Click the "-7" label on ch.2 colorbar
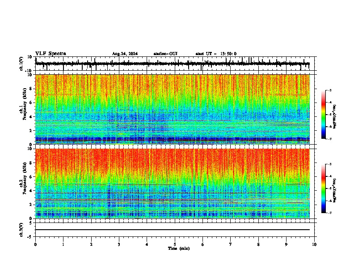 pyautogui.click(x=329, y=213)
